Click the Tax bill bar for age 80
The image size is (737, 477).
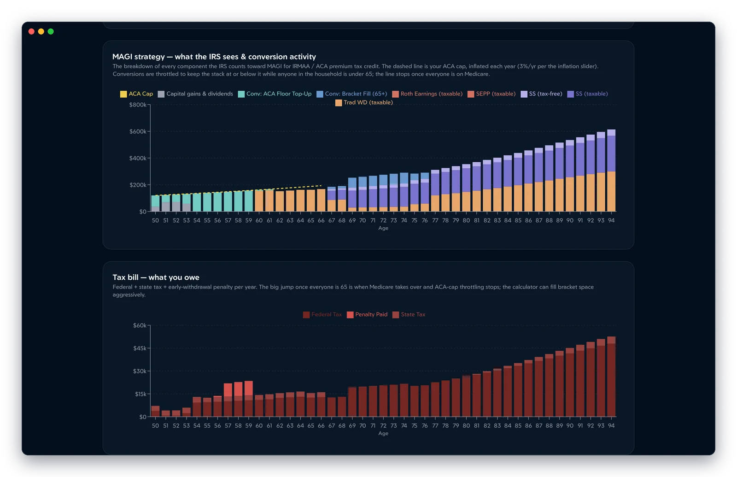pos(466,396)
